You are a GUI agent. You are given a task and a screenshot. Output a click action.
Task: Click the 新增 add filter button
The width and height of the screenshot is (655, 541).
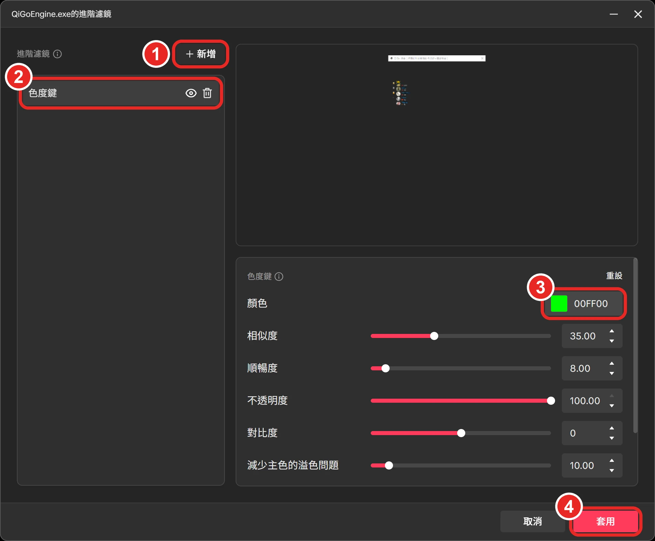[201, 54]
